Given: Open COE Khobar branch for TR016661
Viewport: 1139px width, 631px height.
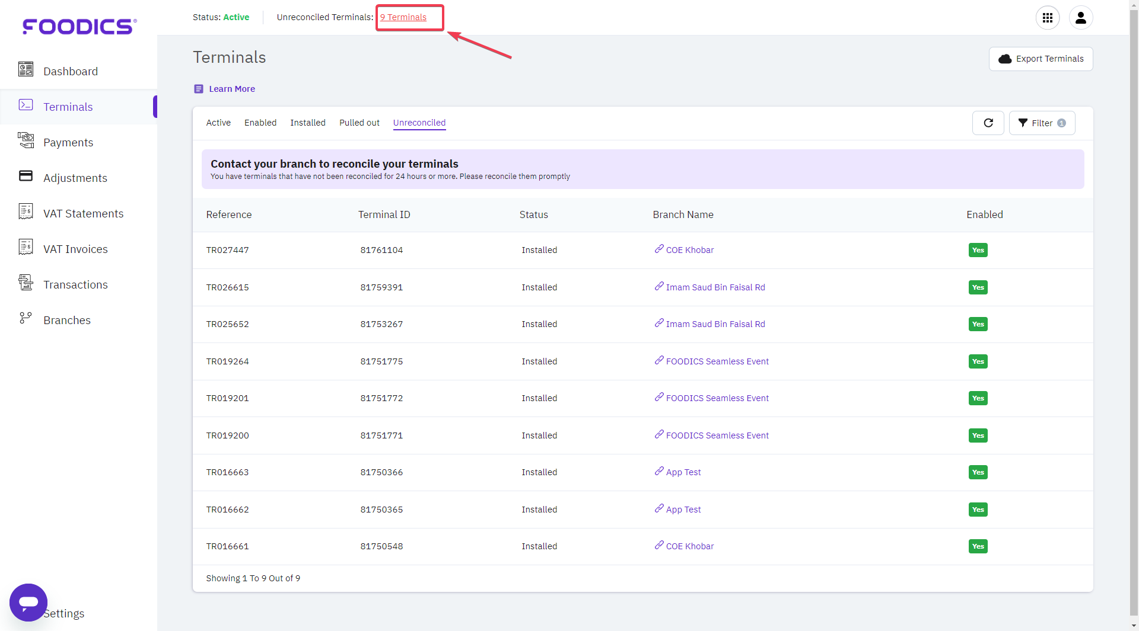Looking at the screenshot, I should coord(690,546).
